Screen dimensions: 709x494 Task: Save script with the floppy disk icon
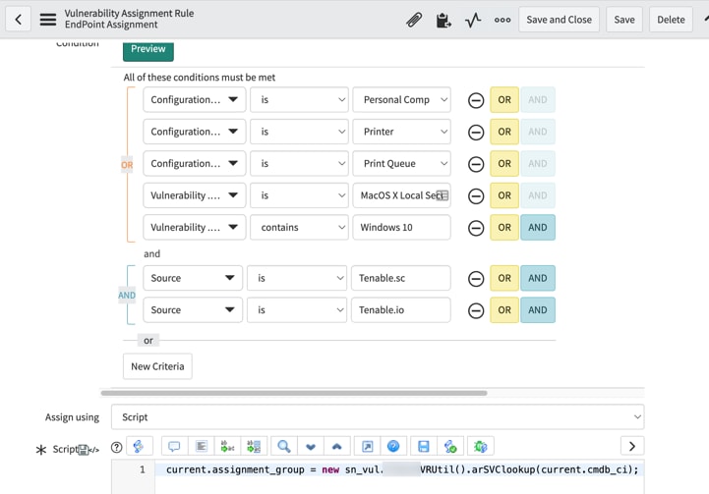[424, 447]
